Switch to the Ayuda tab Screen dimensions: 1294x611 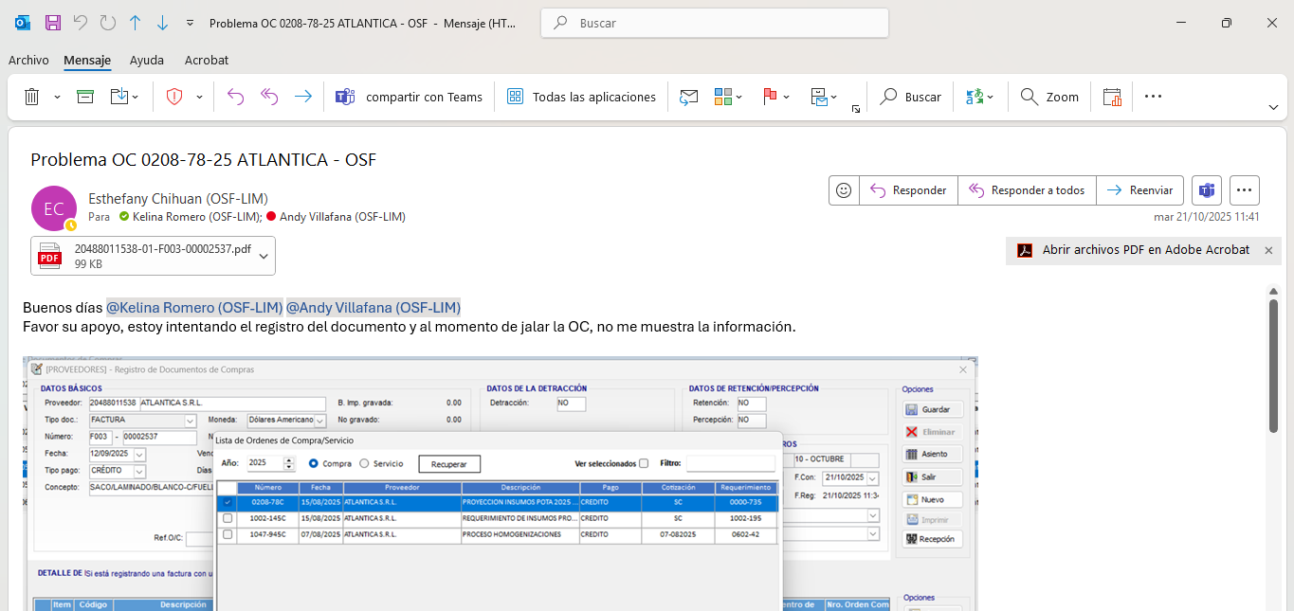coord(146,60)
